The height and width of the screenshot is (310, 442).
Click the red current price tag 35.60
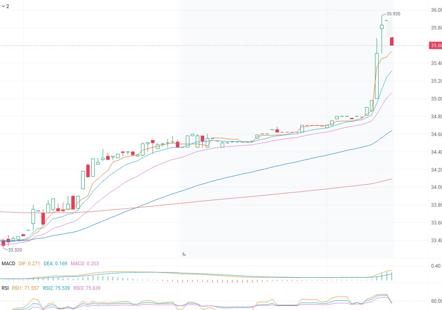pos(436,45)
